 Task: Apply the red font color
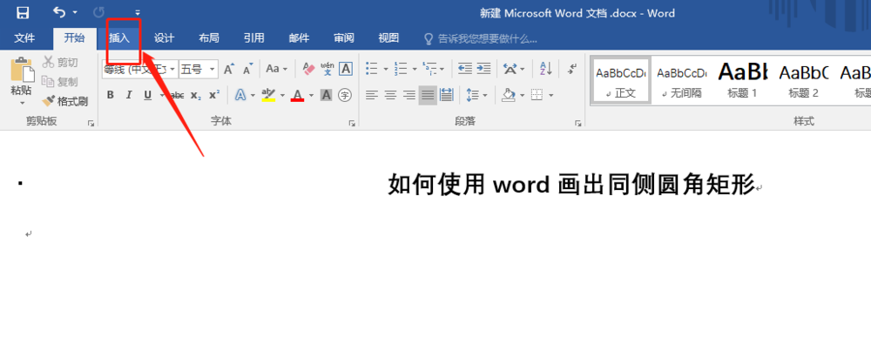(297, 95)
